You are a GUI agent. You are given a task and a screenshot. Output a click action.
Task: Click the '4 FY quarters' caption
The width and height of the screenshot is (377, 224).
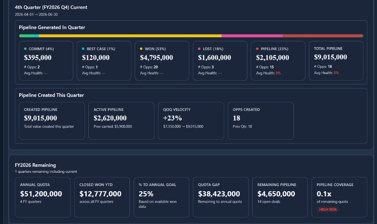tap(31, 202)
